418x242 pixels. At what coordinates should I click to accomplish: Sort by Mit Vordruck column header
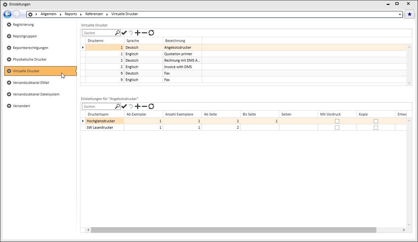[x=337, y=114]
